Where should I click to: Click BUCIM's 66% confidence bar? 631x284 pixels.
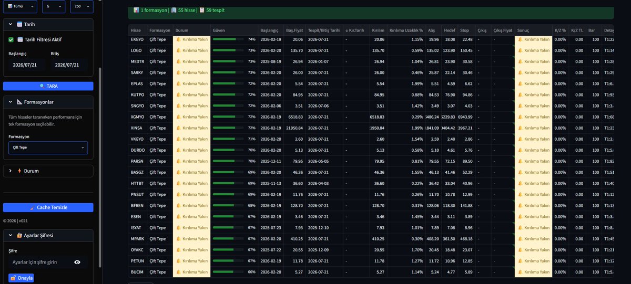pos(228,272)
